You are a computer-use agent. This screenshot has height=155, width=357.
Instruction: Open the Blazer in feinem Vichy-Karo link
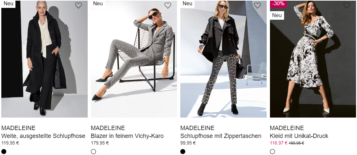(127, 136)
